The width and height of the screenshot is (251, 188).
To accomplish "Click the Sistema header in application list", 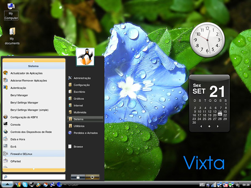I will click(34, 66).
